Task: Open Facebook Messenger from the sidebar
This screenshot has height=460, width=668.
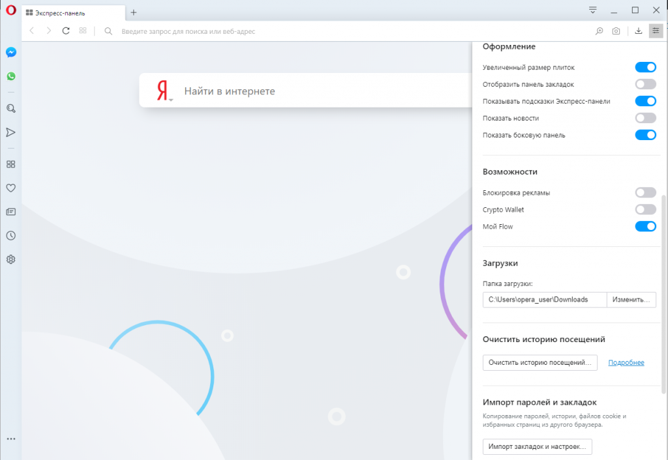Action: [x=10, y=52]
